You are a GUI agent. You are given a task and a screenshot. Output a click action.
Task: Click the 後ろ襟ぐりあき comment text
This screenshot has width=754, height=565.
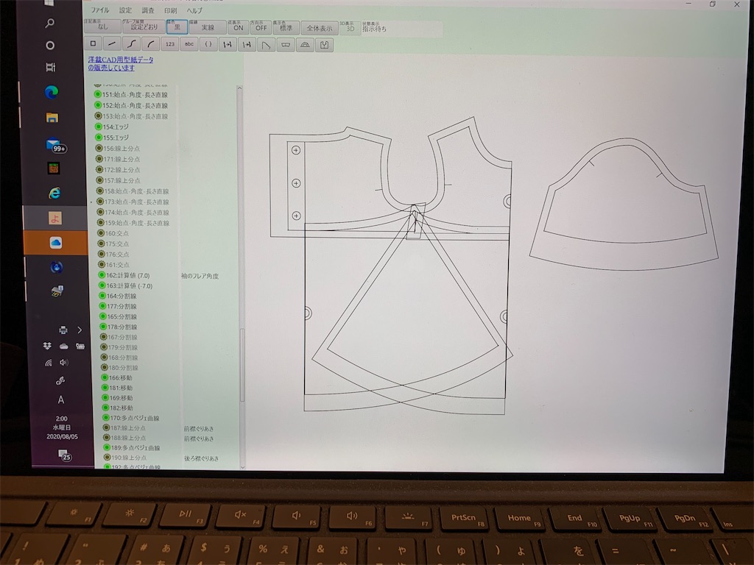tap(202, 459)
